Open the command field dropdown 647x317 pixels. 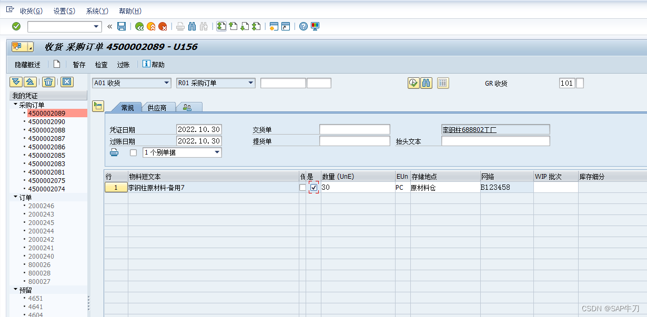coord(96,26)
